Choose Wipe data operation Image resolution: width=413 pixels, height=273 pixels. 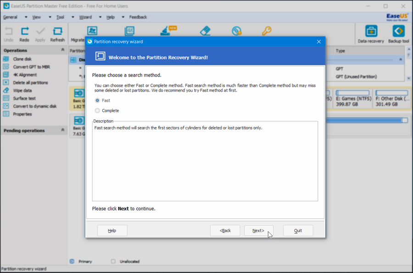[x=22, y=90]
